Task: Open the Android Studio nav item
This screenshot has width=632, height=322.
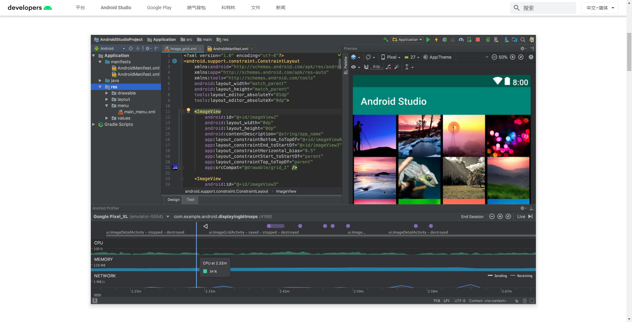Action: pyautogui.click(x=116, y=8)
